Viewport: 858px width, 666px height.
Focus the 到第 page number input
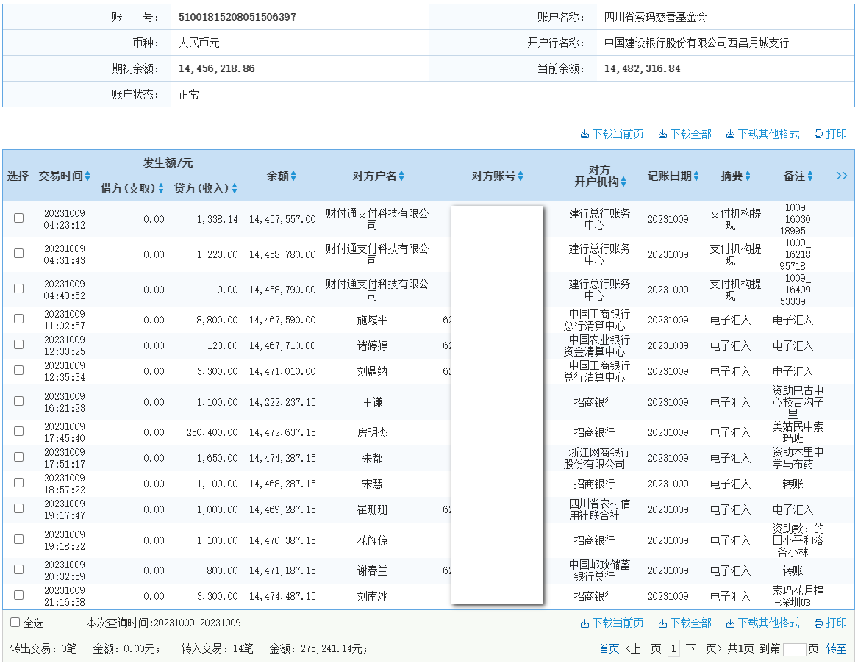[795, 649]
